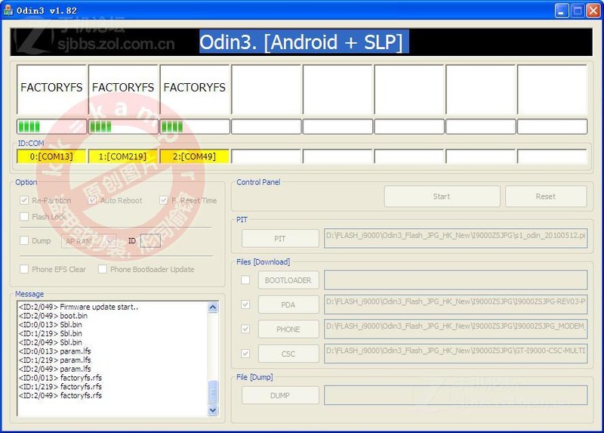Click the Message log scroll up arrow

coord(213,308)
